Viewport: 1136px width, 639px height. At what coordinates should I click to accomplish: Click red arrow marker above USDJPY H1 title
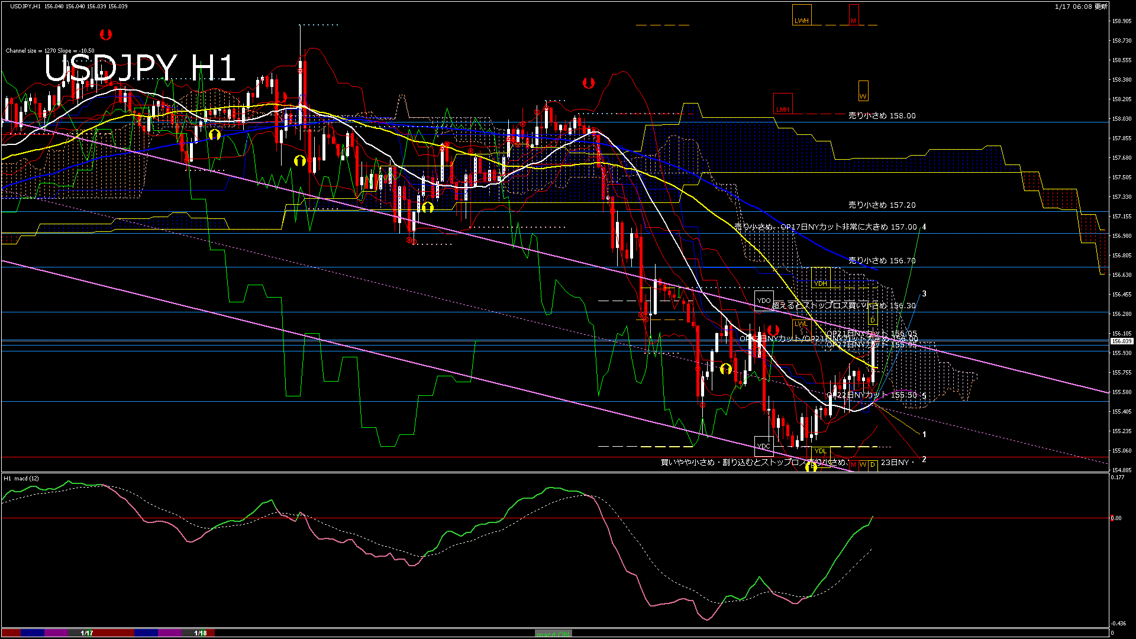106,34
